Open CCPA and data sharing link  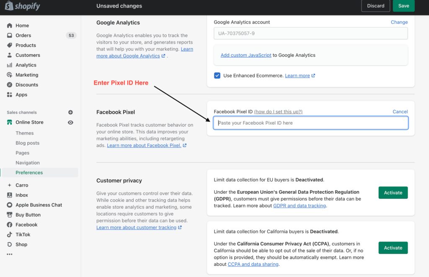coord(253,264)
